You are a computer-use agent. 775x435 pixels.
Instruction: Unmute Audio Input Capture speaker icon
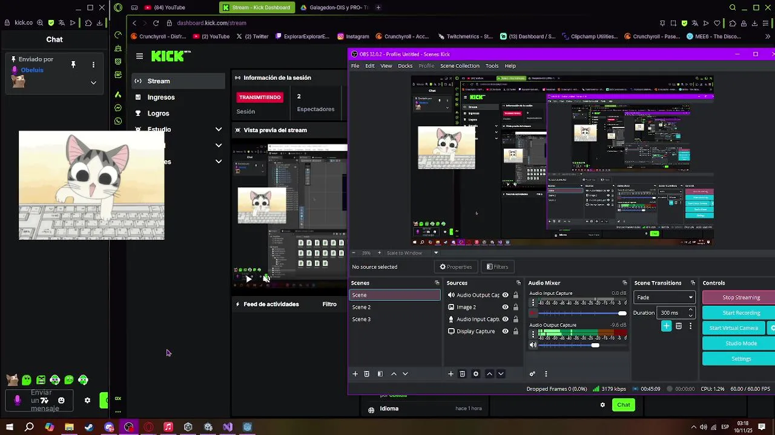click(x=533, y=313)
